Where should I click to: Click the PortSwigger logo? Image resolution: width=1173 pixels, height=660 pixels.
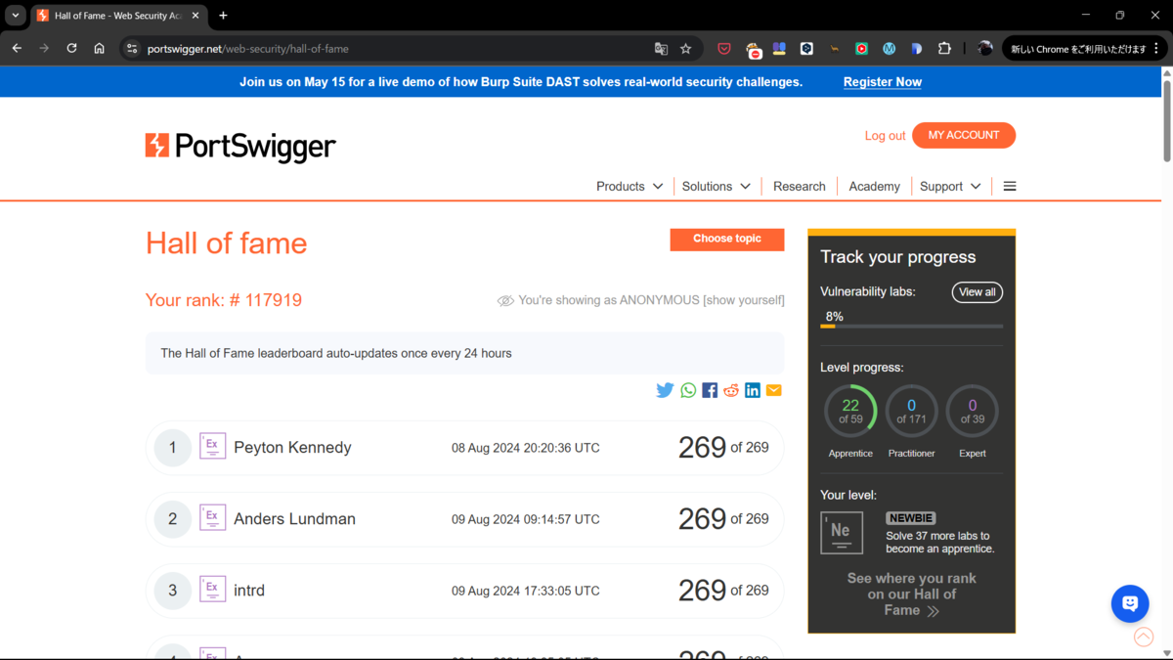coord(240,147)
